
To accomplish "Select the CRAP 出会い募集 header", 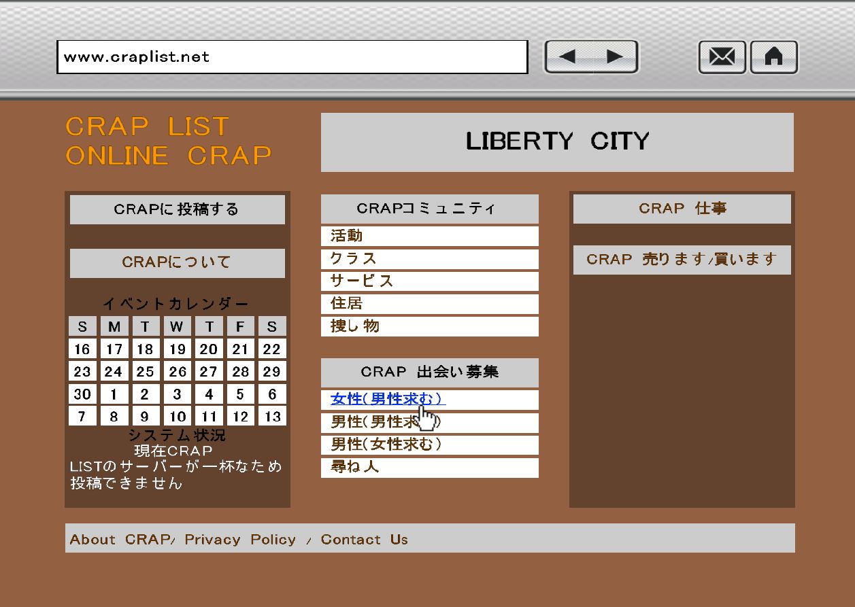I will (x=430, y=372).
